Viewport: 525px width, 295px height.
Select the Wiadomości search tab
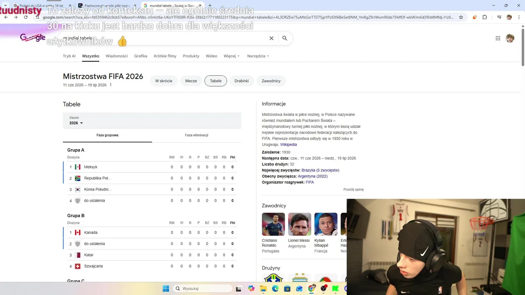point(116,56)
